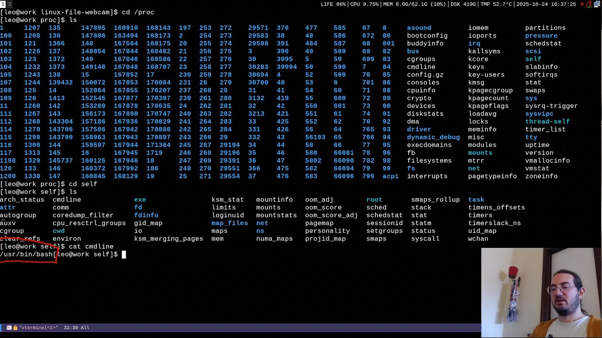
Task: Click the CPU 9.75% status
Action: [364, 4]
